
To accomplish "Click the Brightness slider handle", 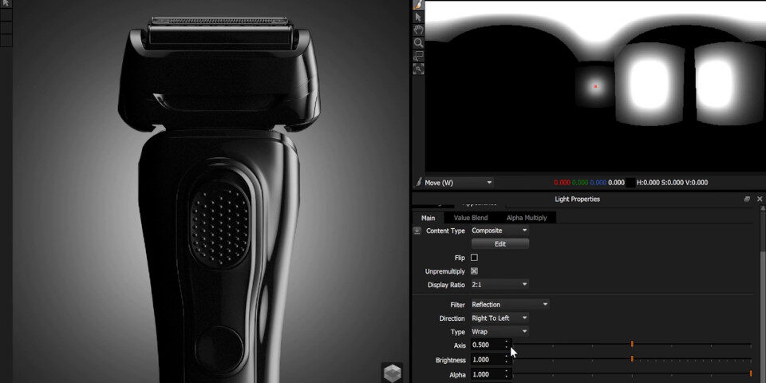I will [632, 359].
